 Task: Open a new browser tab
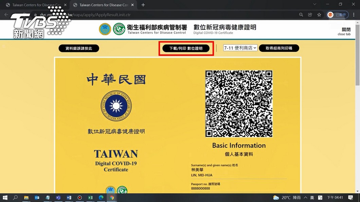pyautogui.click(x=143, y=5)
